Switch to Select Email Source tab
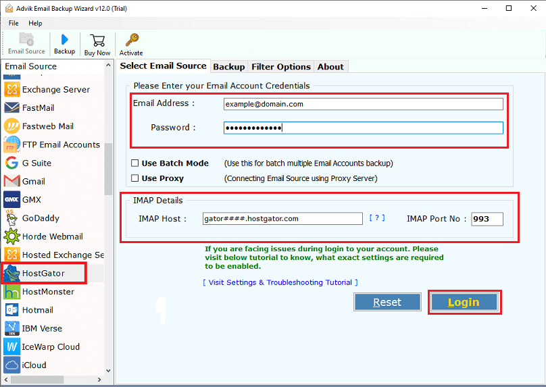 point(163,66)
